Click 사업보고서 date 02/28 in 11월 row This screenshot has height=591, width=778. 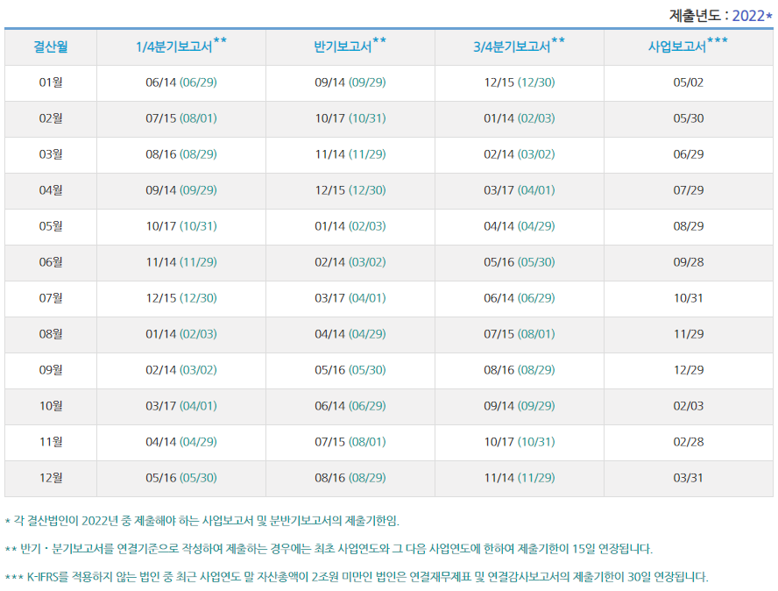coord(688,442)
